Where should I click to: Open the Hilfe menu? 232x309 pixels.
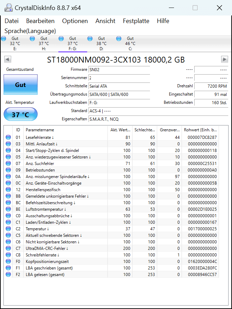[163, 21]
